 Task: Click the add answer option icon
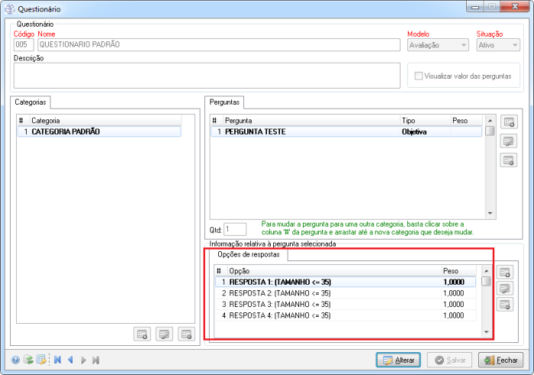pos(505,273)
